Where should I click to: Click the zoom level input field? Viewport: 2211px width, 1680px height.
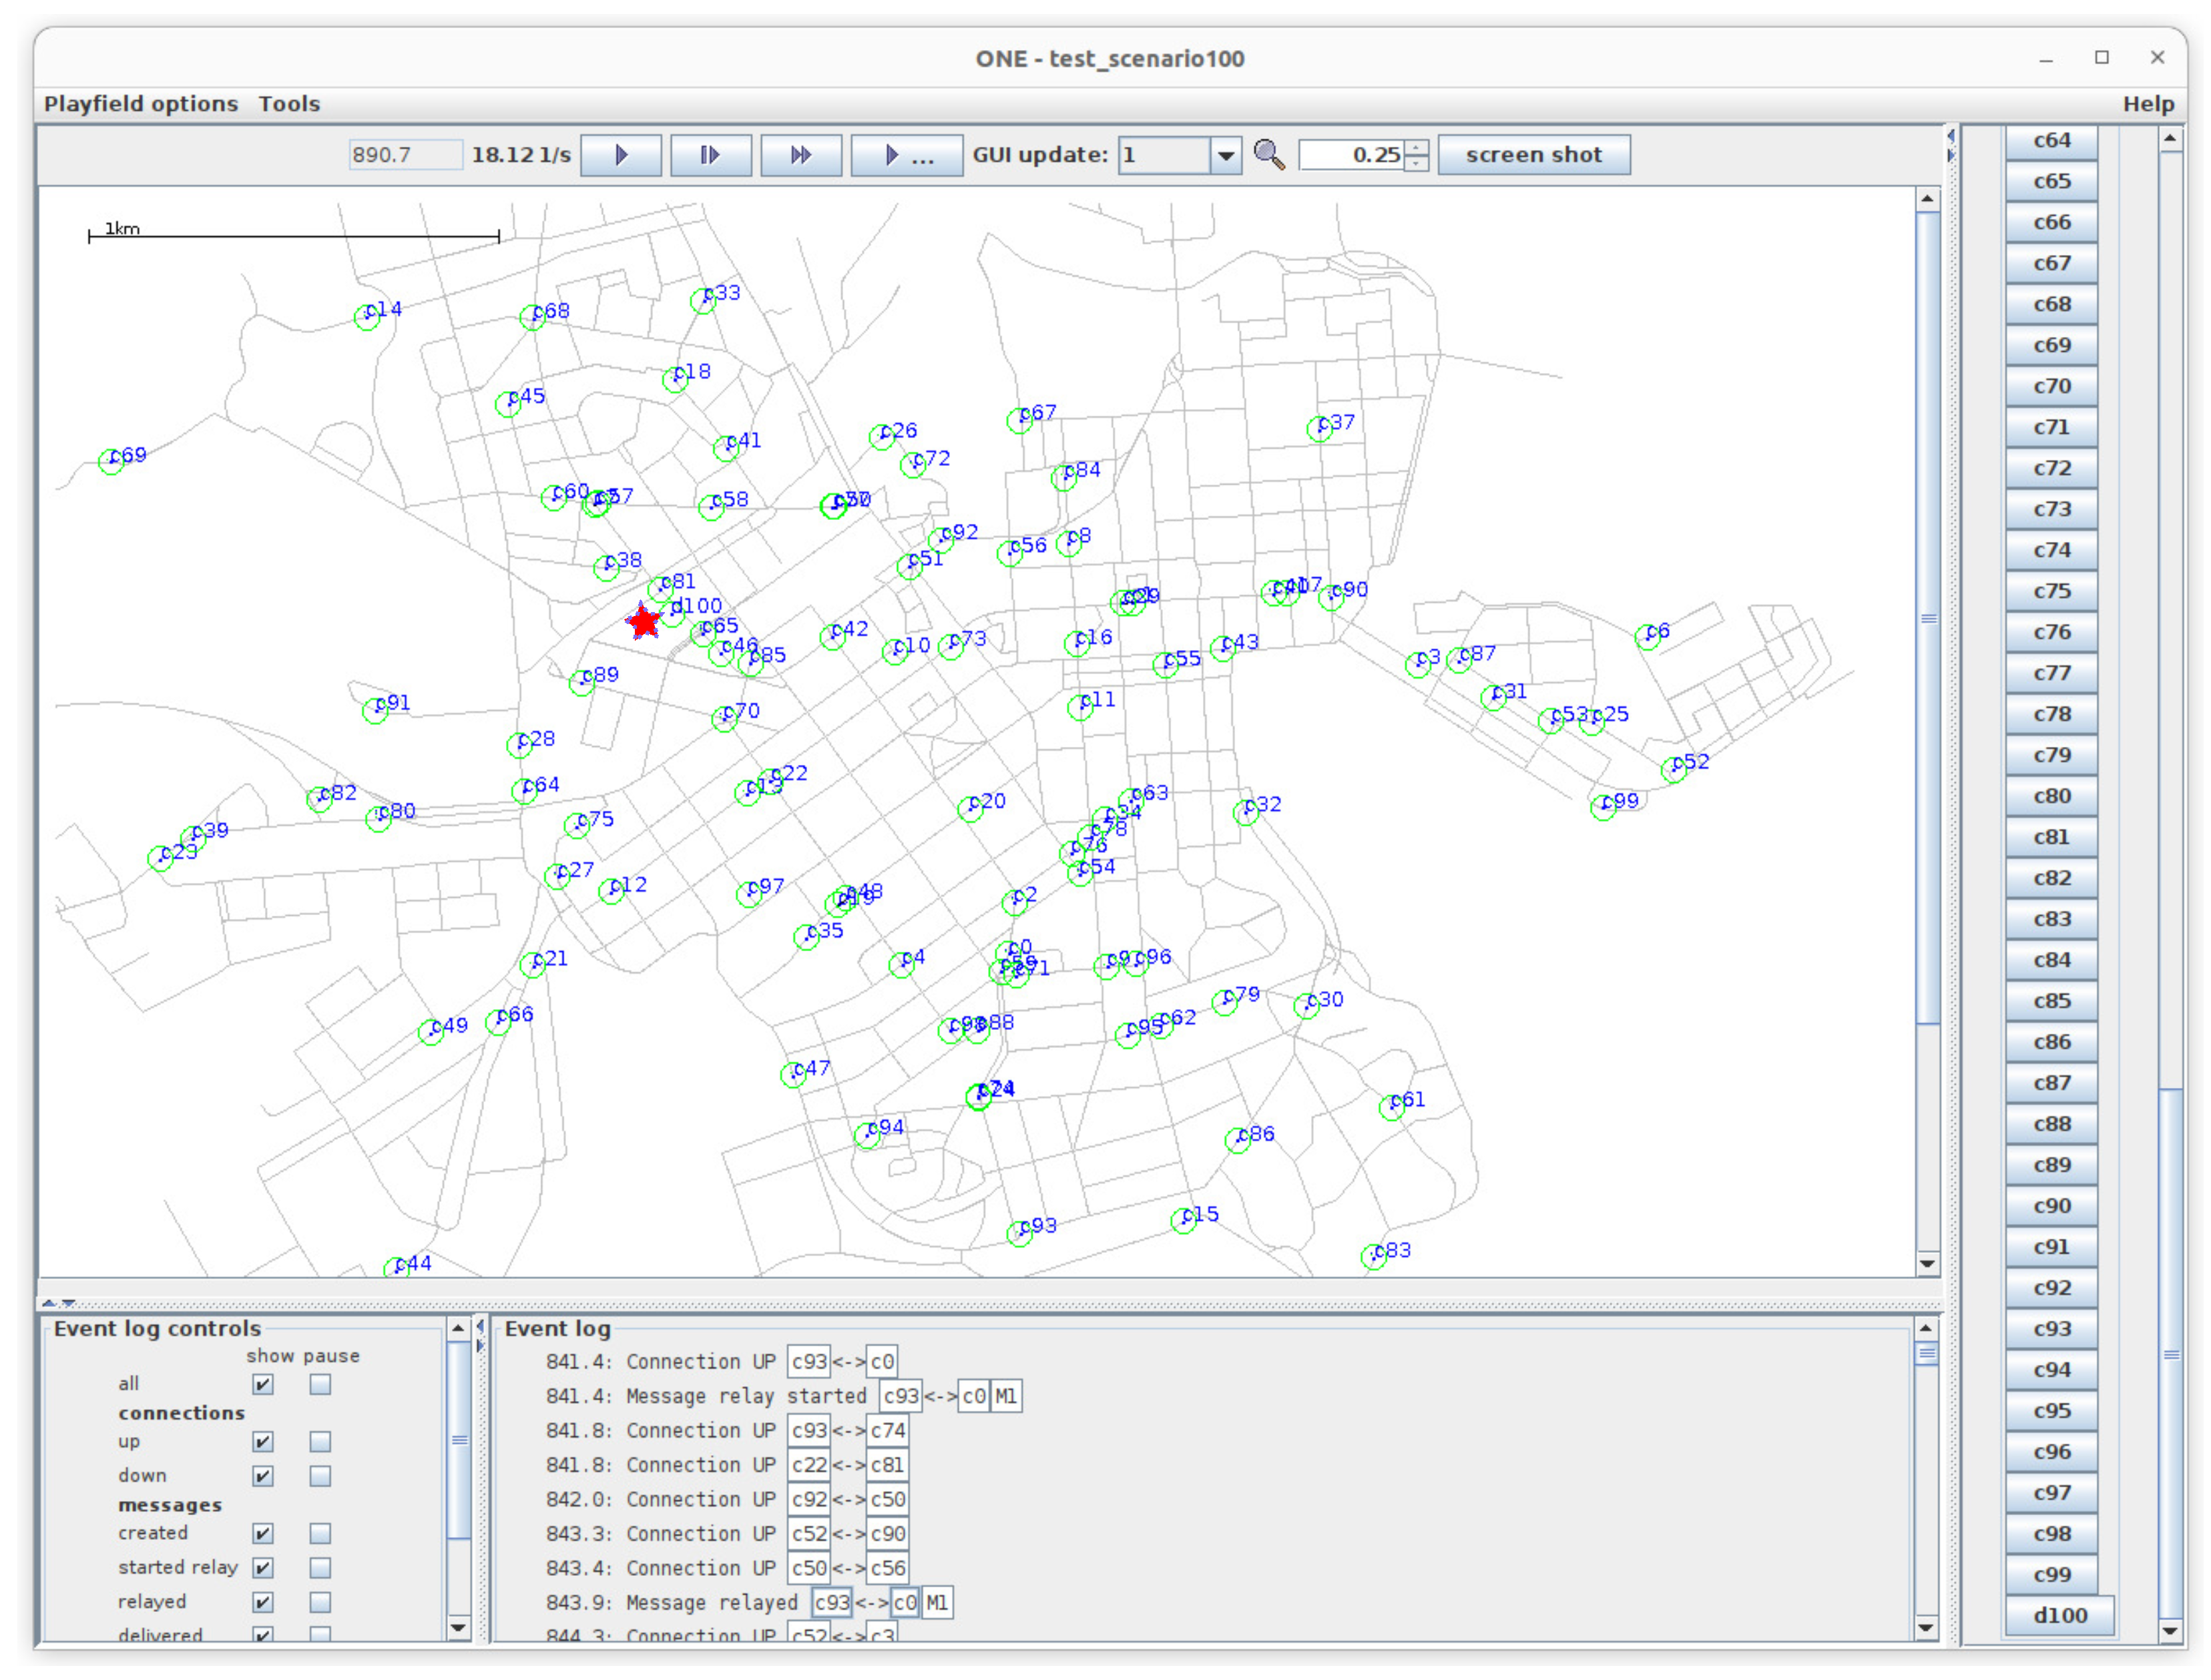1351,155
